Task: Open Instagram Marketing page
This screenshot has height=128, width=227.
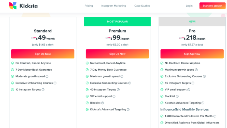Action: click(113, 6)
